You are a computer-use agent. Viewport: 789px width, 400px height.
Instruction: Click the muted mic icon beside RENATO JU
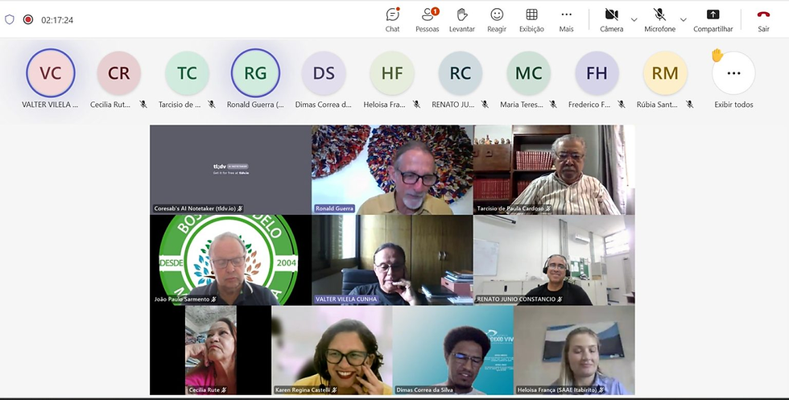(485, 105)
